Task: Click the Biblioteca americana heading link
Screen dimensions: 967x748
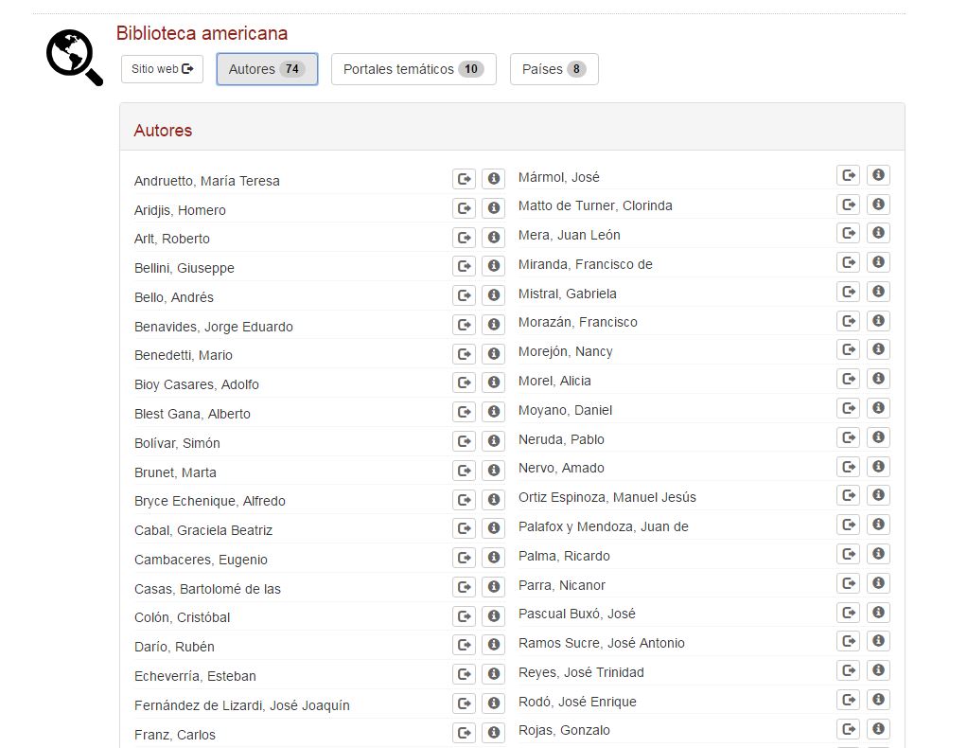Action: (x=202, y=33)
